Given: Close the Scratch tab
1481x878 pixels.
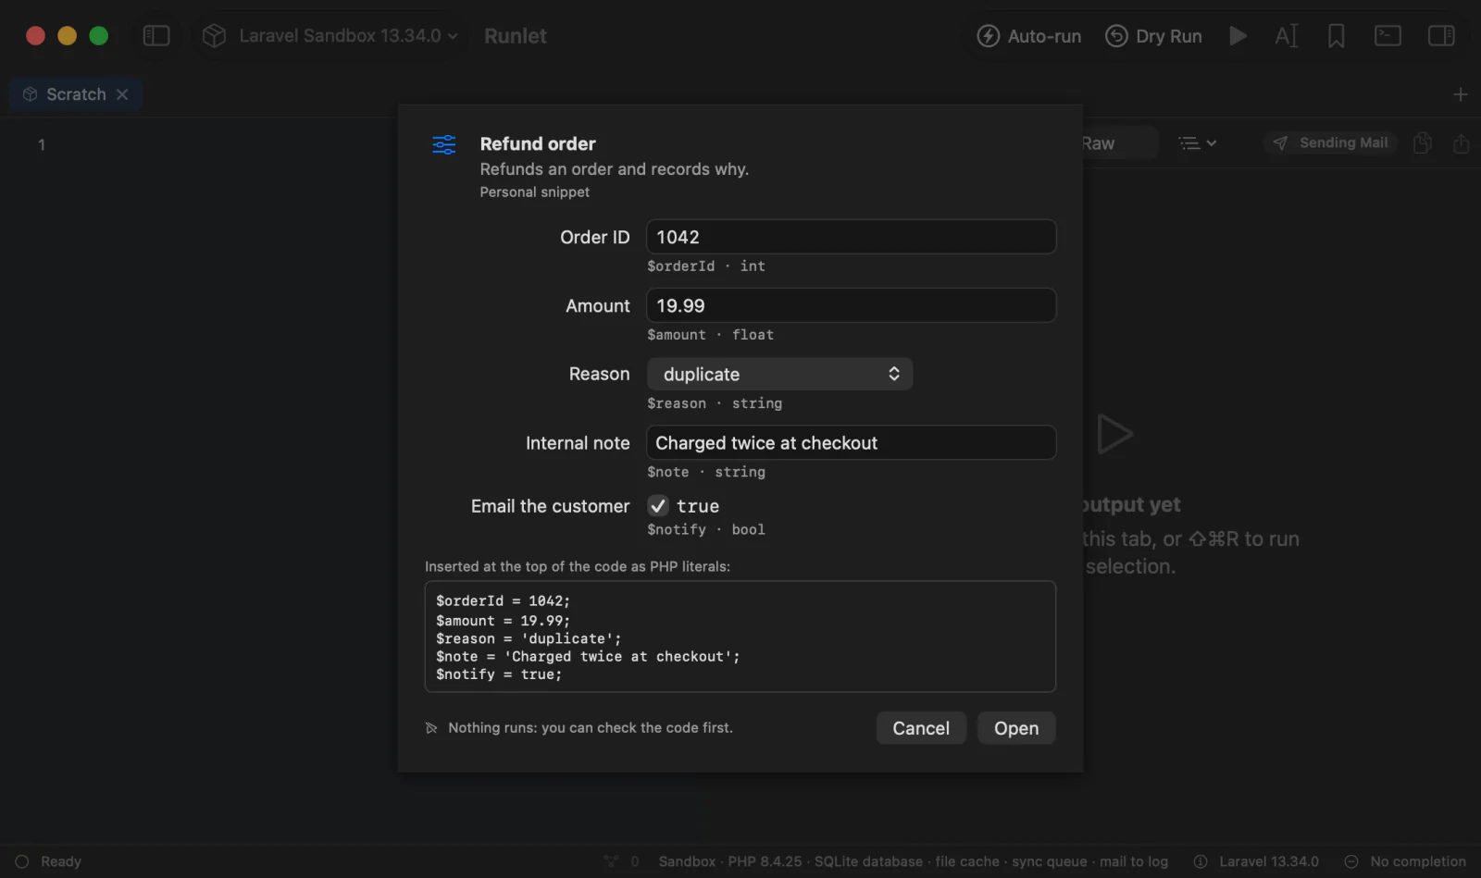Looking at the screenshot, I should point(122,94).
